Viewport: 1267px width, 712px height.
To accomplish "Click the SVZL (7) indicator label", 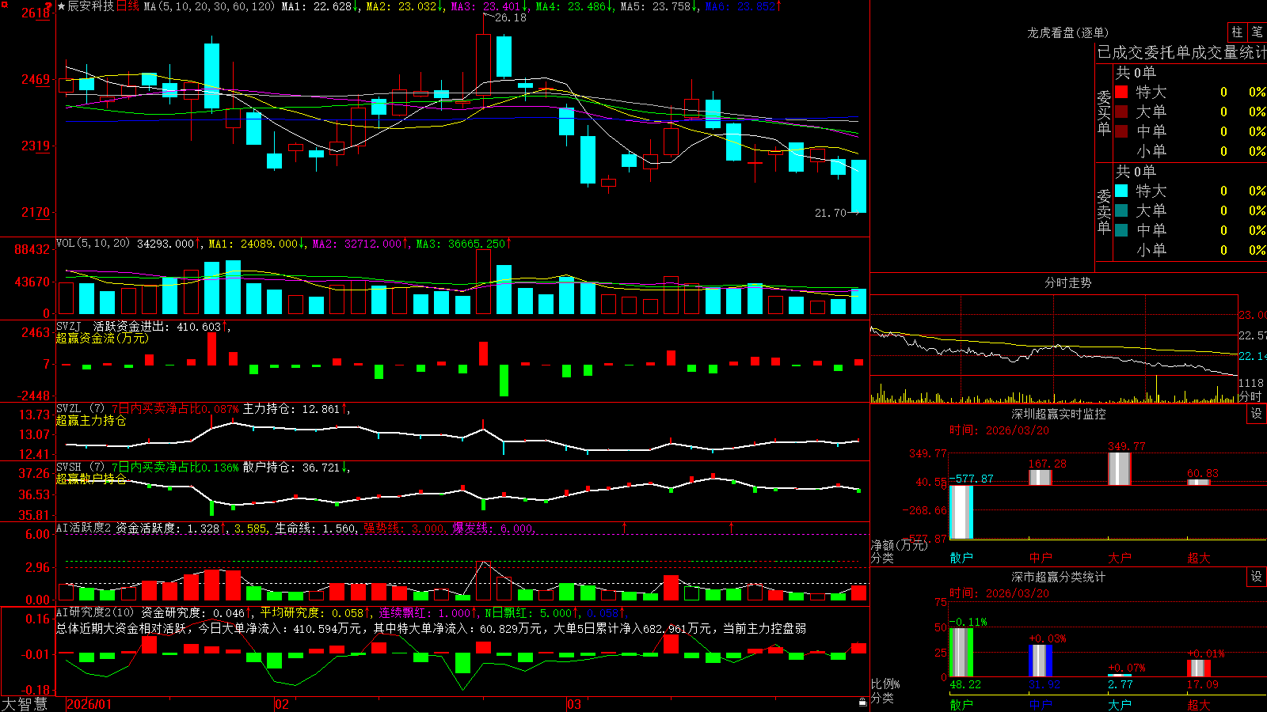I will point(80,408).
